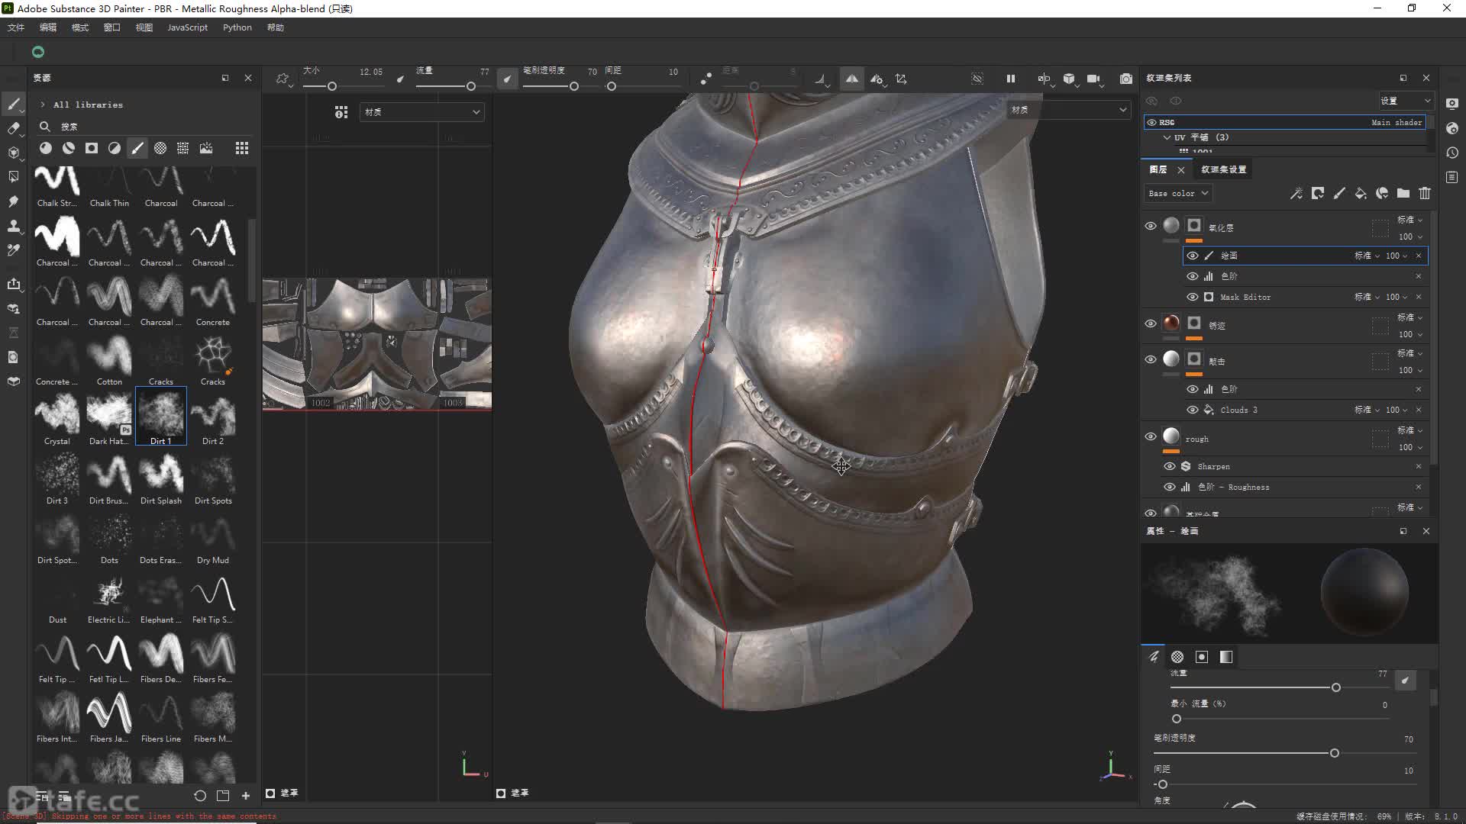Image resolution: width=1466 pixels, height=824 pixels.
Task: Filter assets by Smart masks icon
Action: (92, 148)
